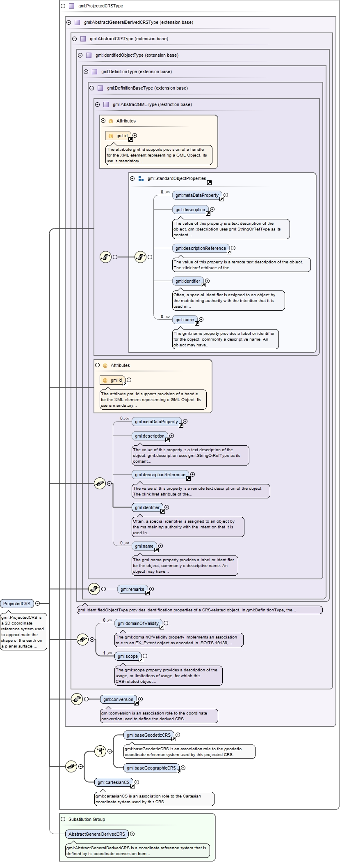Click the link arrow on gml:baseGeodeticCRS
Viewport: 340px width, 862px height.
173,739
